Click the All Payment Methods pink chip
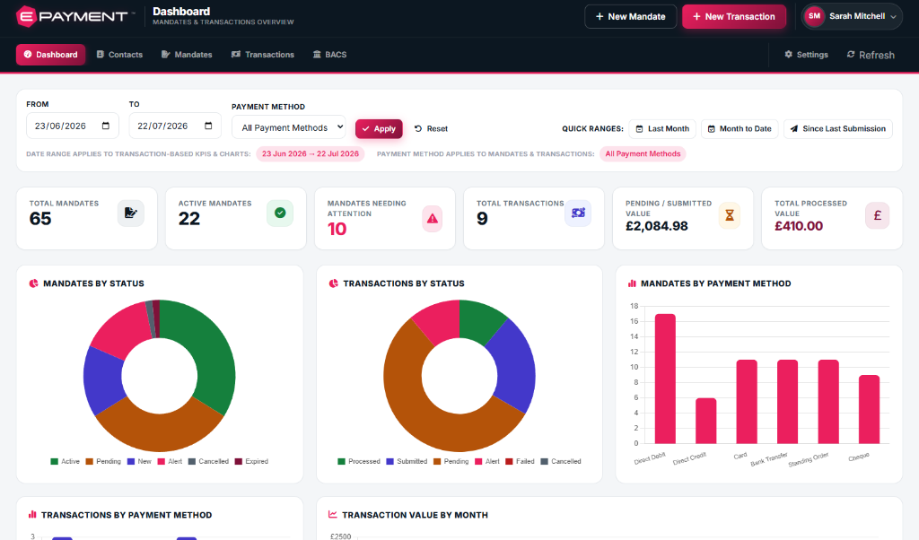The width and height of the screenshot is (919, 540). [643, 154]
